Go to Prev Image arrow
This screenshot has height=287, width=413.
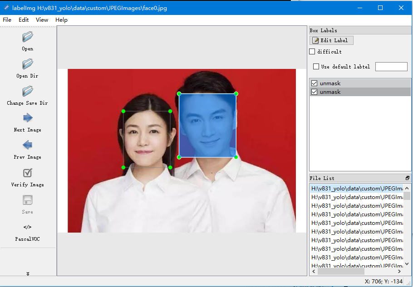point(27,146)
